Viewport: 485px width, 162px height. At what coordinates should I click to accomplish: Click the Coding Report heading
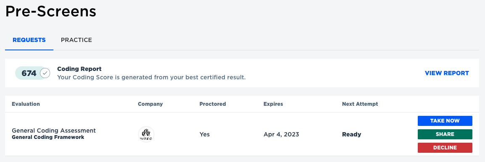79,69
